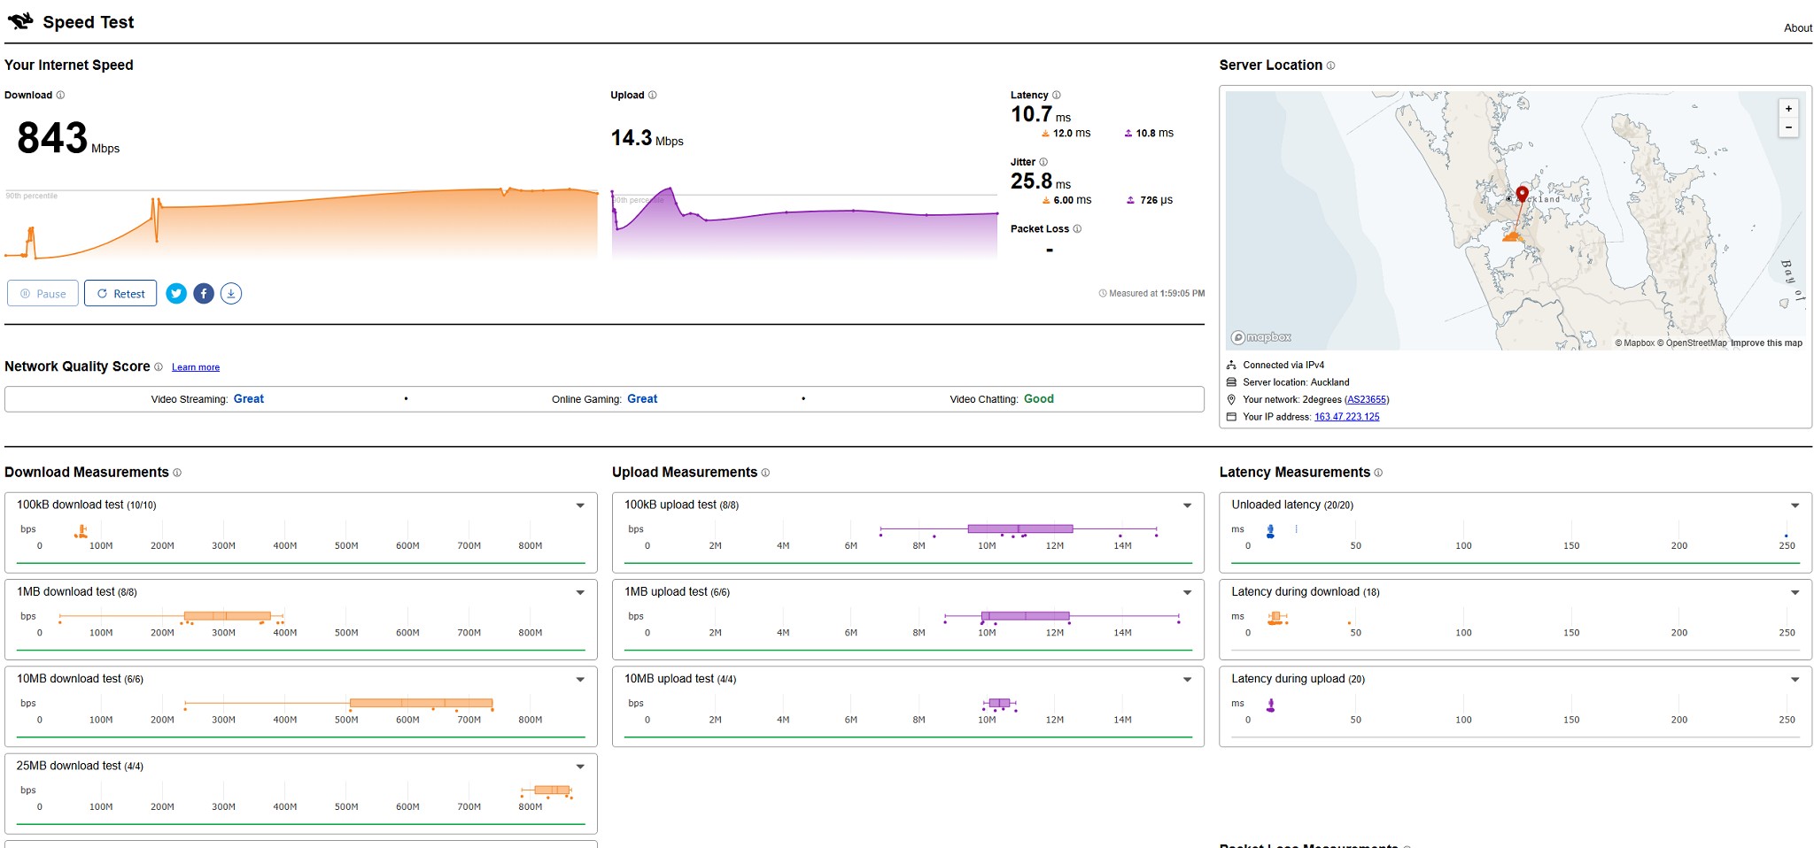This screenshot has width=1814, height=848.
Task: Open the Learn more link
Action: (x=195, y=367)
